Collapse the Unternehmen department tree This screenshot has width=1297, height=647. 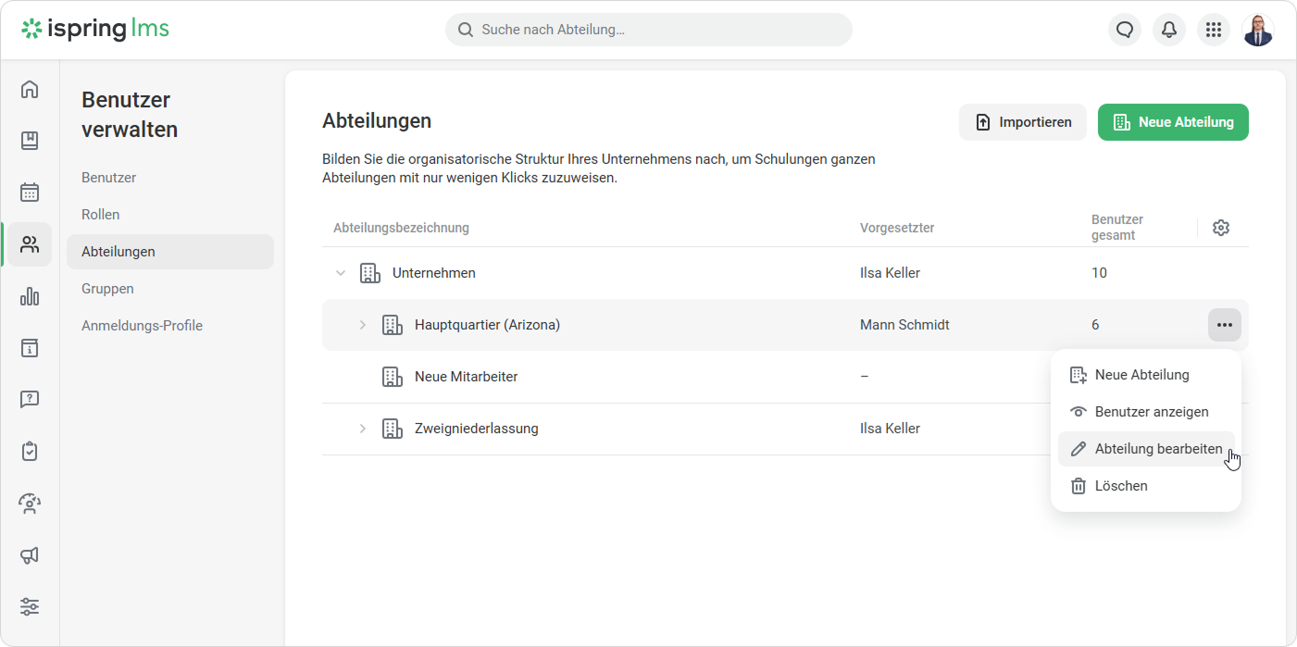(x=341, y=273)
